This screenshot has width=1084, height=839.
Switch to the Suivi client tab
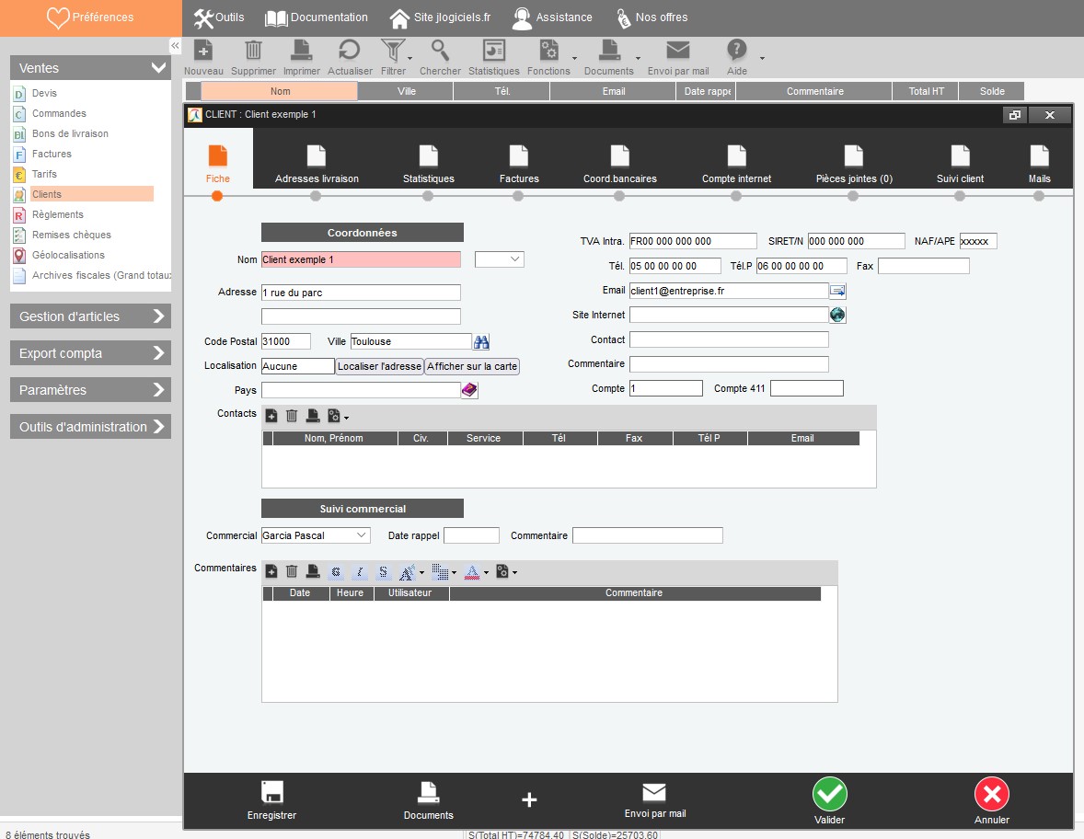point(960,165)
